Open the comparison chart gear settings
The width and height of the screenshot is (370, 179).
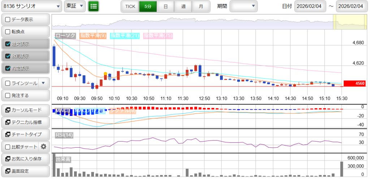44,147
